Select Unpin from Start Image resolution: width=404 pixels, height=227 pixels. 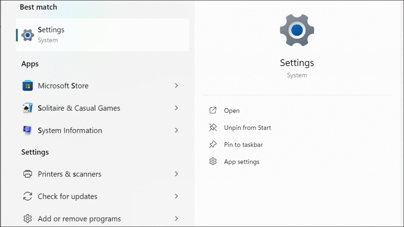[247, 128]
